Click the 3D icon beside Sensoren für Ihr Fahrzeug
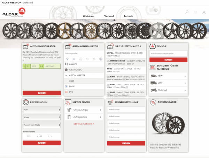The height and width of the screenshot is (158, 209). (153, 67)
